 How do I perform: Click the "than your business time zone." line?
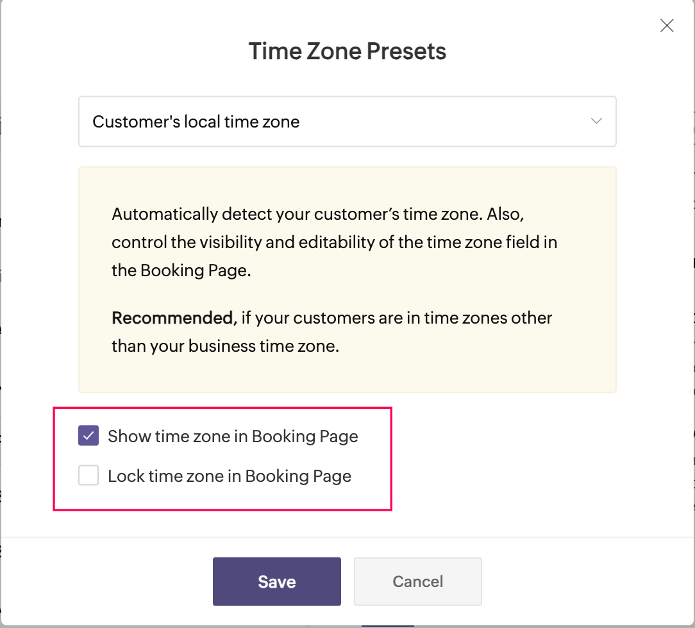(224, 346)
